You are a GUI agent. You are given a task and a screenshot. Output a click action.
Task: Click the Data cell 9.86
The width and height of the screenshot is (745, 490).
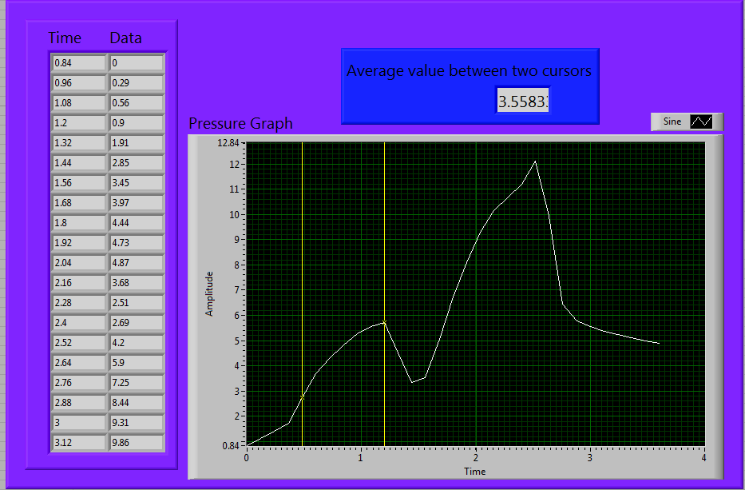point(137,442)
